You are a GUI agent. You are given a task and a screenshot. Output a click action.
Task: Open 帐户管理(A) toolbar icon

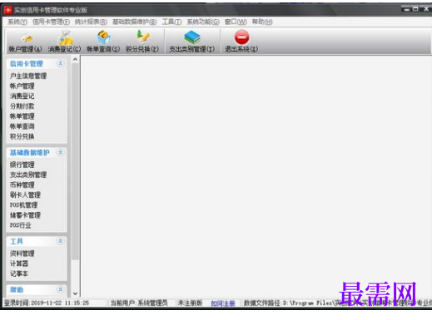[x=25, y=42]
